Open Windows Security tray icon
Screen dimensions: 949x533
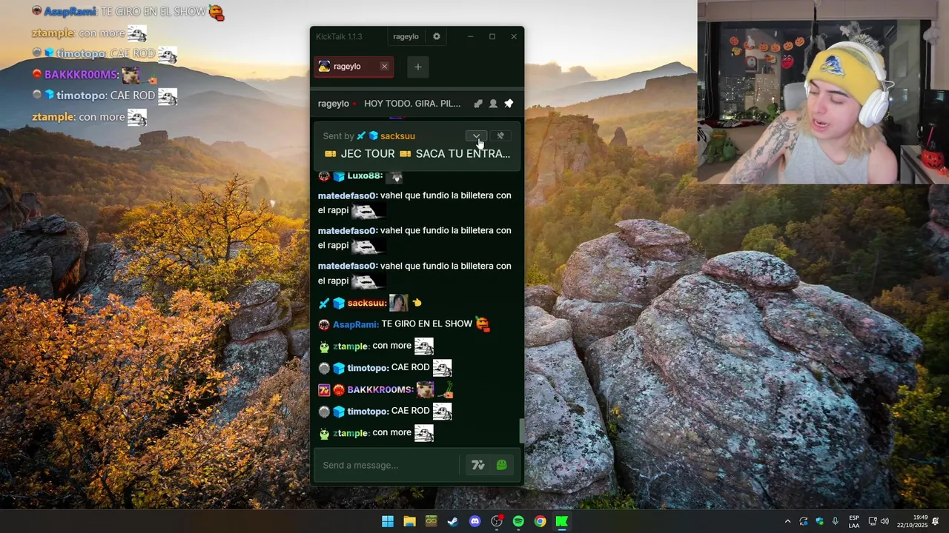[x=819, y=521]
